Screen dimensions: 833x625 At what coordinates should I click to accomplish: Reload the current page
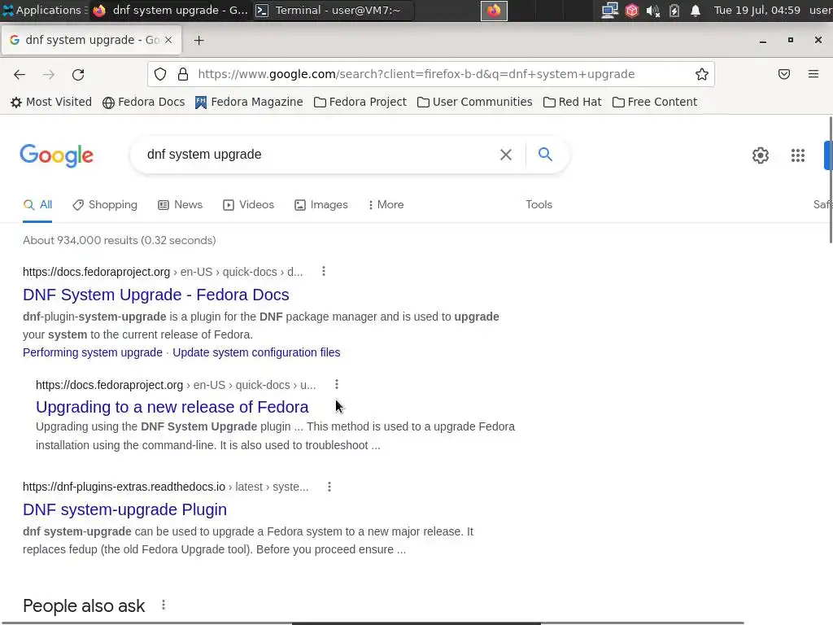pos(78,74)
